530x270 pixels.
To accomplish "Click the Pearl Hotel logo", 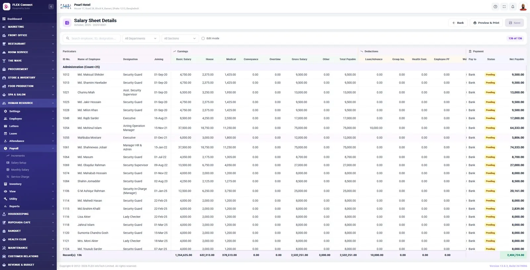I will point(66,7).
